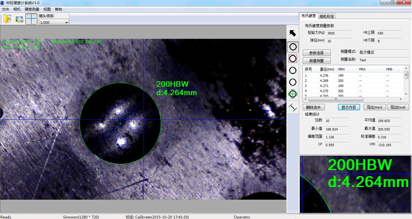
Task: Click the 球径(mm) field showing 10
Action: tap(339, 41)
